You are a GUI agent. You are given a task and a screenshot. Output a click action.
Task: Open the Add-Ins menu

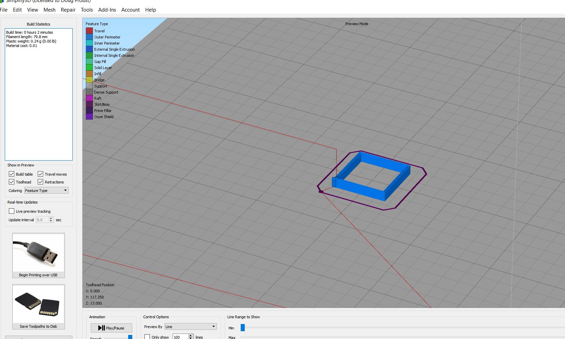pyautogui.click(x=107, y=10)
